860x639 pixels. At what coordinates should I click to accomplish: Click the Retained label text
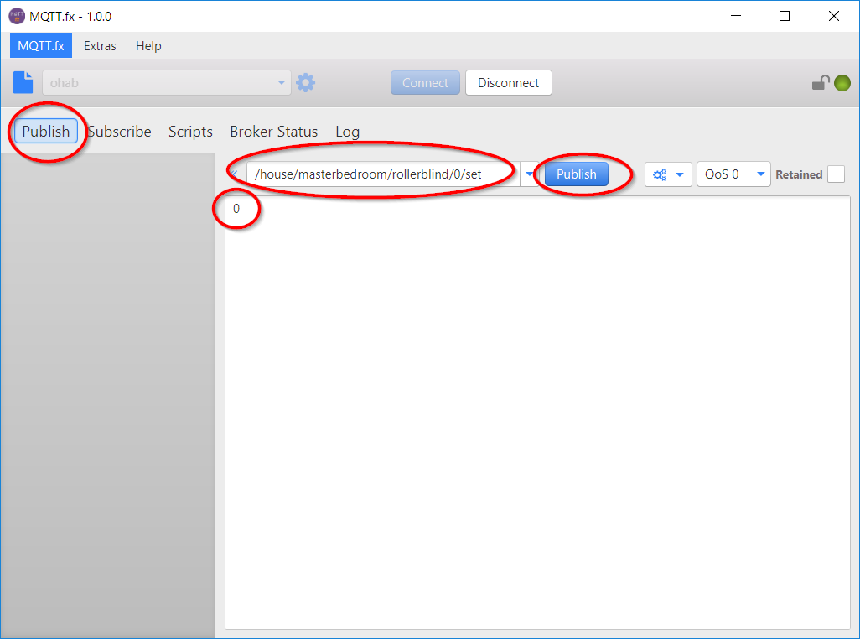click(799, 174)
